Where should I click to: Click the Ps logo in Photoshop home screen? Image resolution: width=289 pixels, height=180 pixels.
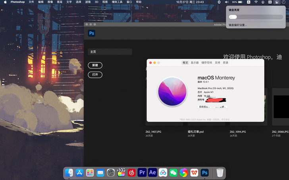[x=92, y=33]
